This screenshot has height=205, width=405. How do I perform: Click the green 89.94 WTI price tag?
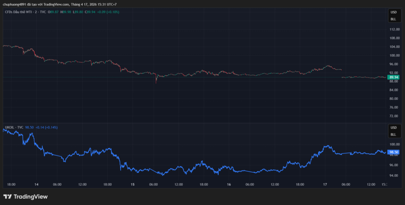point(394,77)
